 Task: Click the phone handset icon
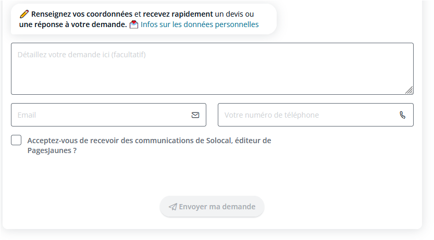tap(402, 115)
